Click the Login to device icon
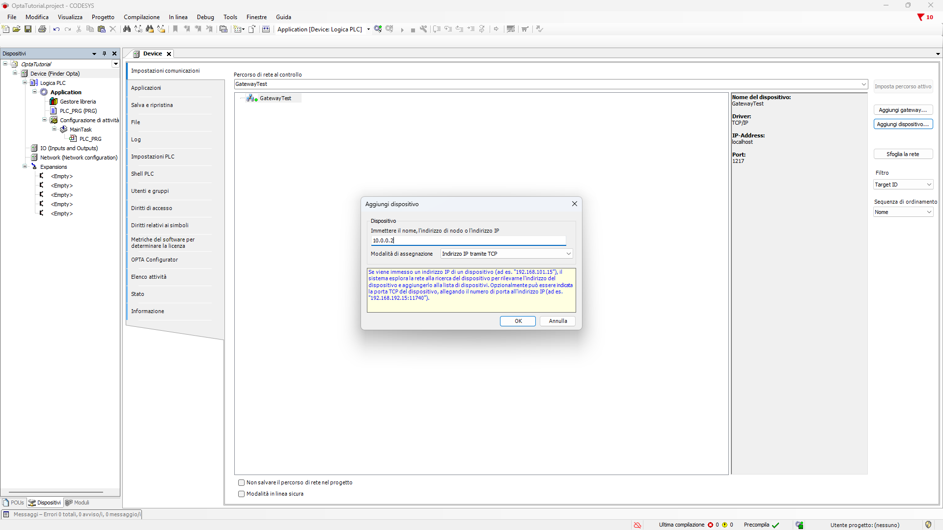 [x=378, y=29]
